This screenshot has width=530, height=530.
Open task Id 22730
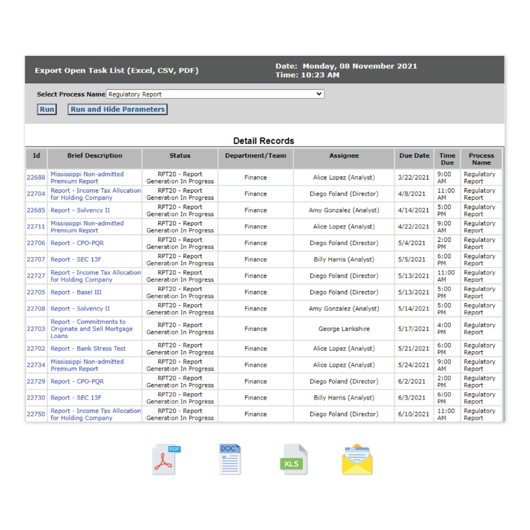point(36,398)
